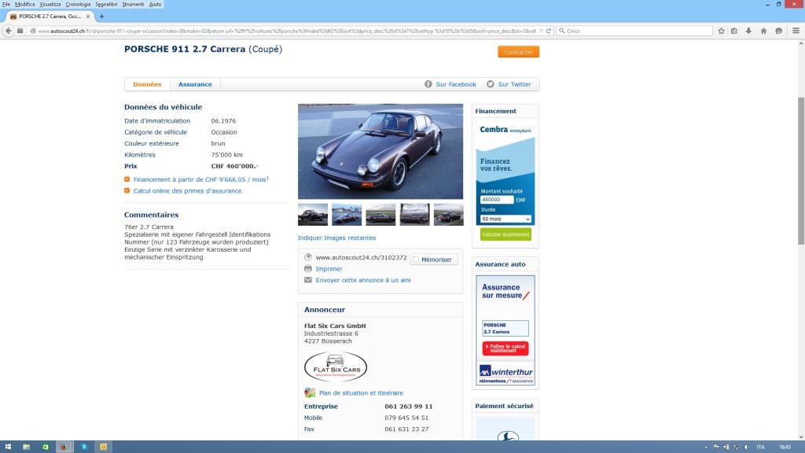Open the orange app in the taskbar
Viewport: 805px width, 453px height.
pyautogui.click(x=103, y=447)
